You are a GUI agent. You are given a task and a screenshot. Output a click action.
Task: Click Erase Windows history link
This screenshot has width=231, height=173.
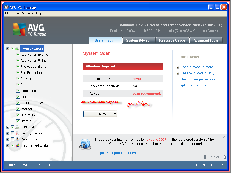197,73
